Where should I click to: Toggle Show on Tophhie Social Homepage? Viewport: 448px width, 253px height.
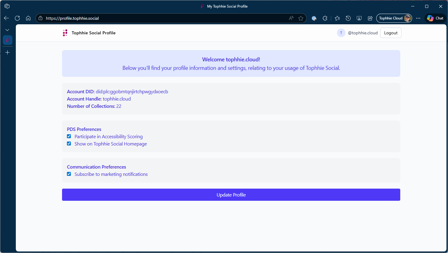click(x=69, y=144)
